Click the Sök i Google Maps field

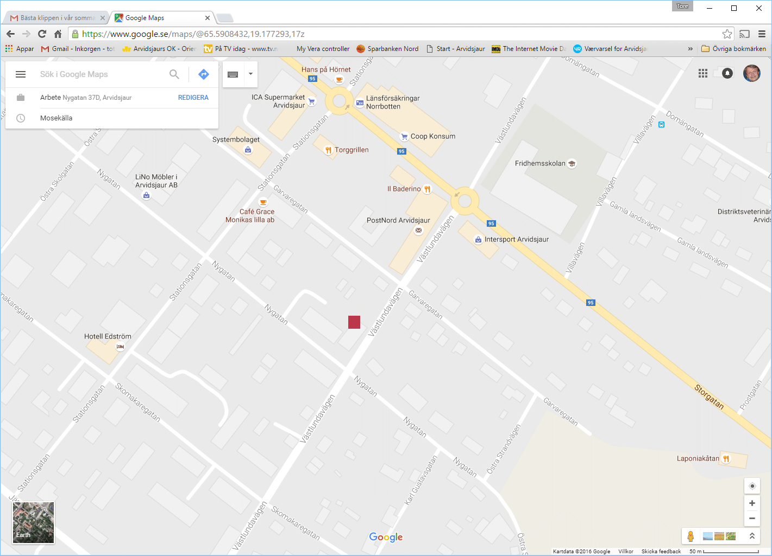[x=101, y=74]
